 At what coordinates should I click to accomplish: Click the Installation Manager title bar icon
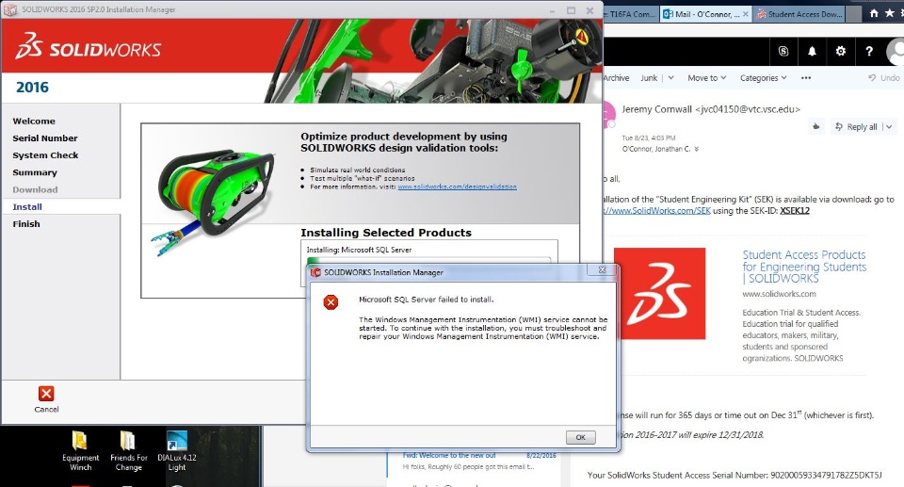tap(9, 9)
